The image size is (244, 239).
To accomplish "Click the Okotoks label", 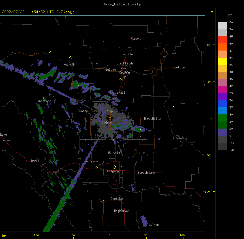I will pos(117,199).
